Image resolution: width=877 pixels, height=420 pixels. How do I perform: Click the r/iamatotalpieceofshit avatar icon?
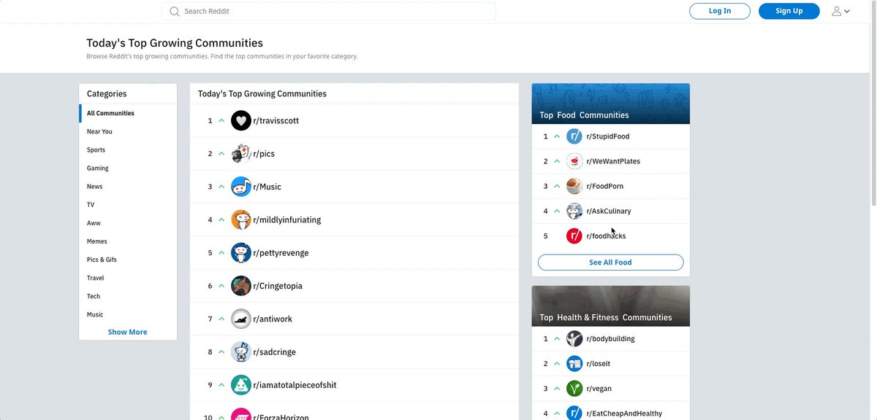(241, 385)
